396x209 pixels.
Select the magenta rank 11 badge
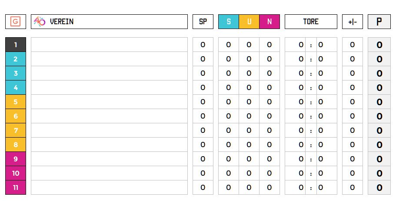[x=16, y=187]
